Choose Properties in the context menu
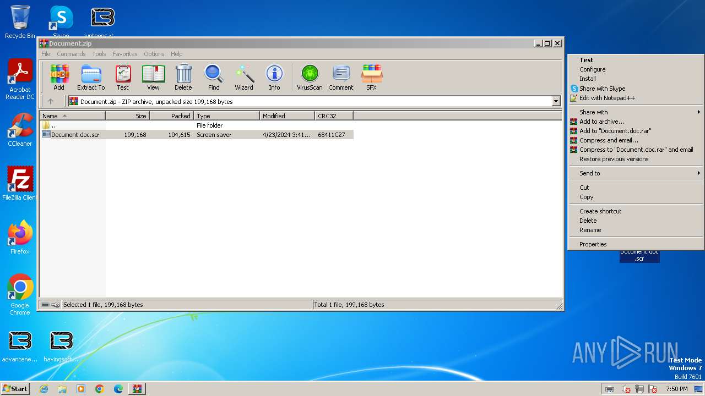705x396 pixels. click(x=636, y=244)
